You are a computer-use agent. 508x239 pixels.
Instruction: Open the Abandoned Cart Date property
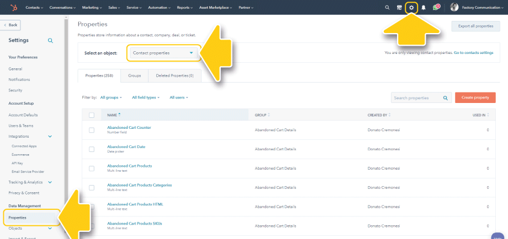tap(126, 146)
